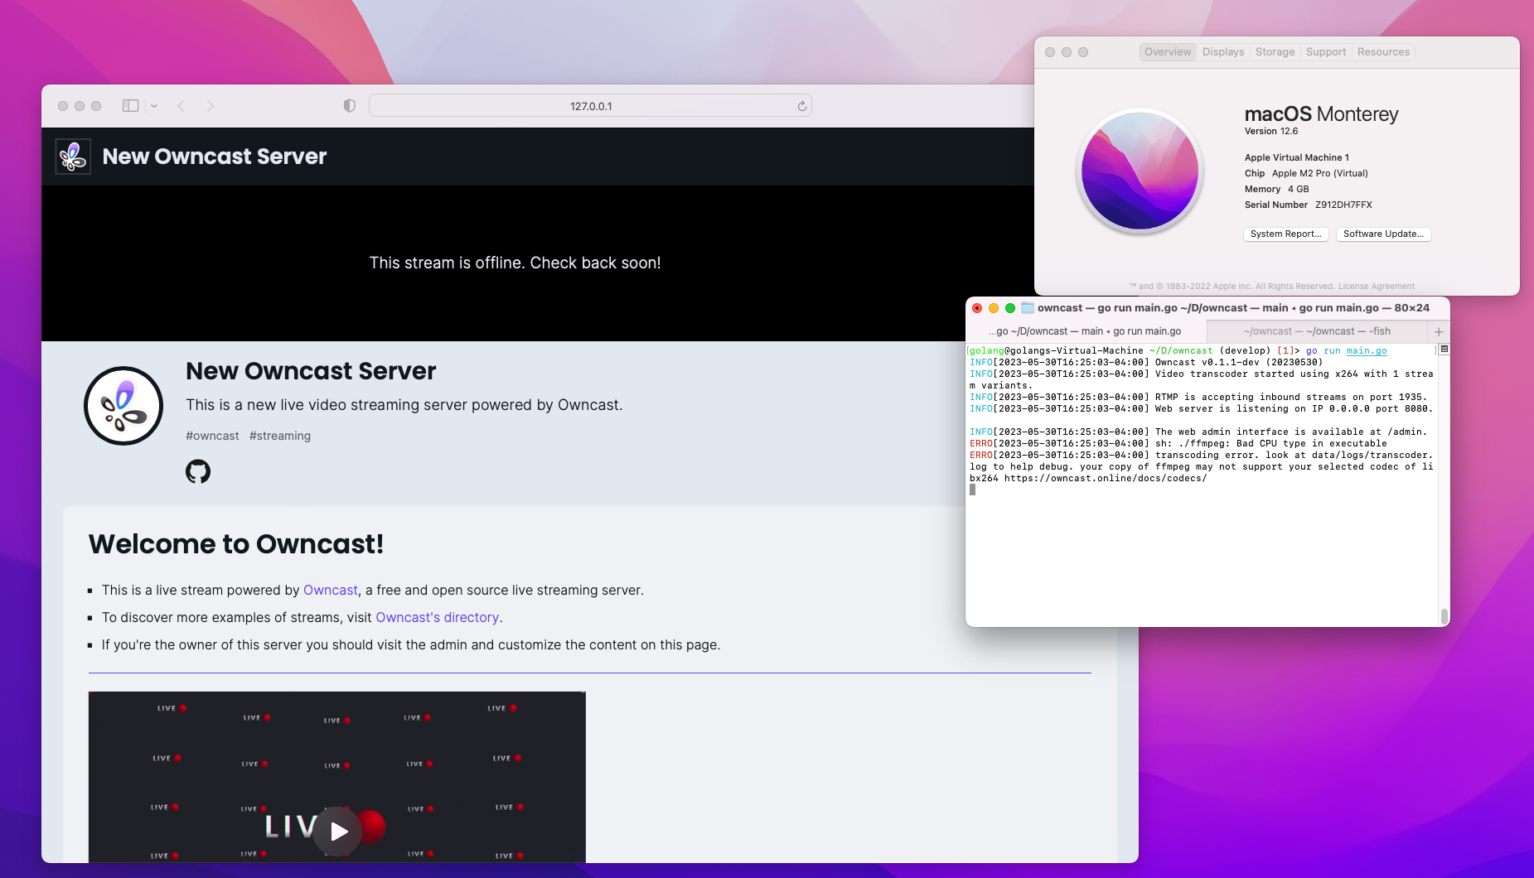1534x878 pixels.
Task: Click the address bar showing 127.0.0.1
Action: click(x=589, y=105)
